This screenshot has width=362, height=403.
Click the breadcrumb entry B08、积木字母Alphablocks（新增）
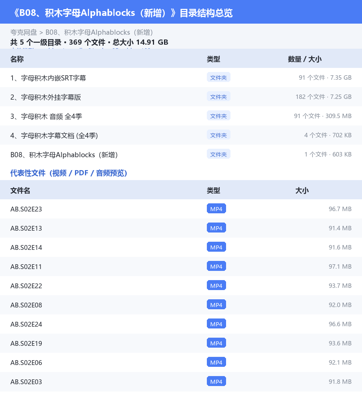point(99,32)
